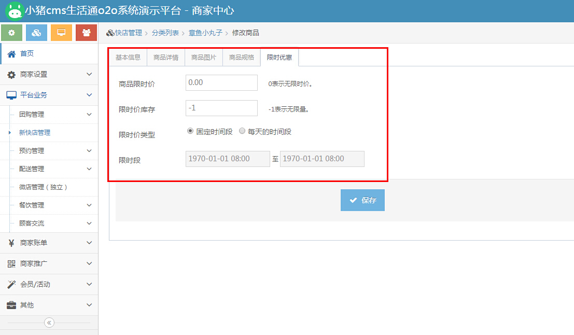The image size is (574, 335).
Task: Expand the 顾客交流 submenu chevron
Action: coord(89,224)
